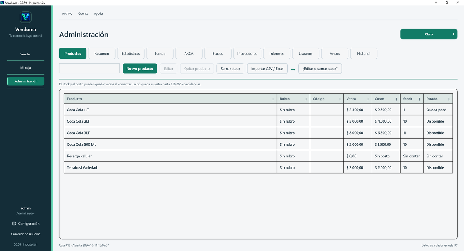Focus the product search field
This screenshot has height=251, width=464.
click(x=90, y=69)
